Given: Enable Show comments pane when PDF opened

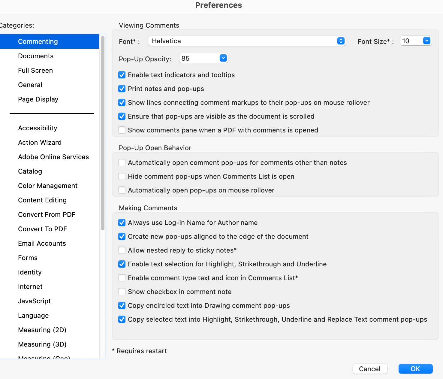Looking at the screenshot, I should pos(122,130).
